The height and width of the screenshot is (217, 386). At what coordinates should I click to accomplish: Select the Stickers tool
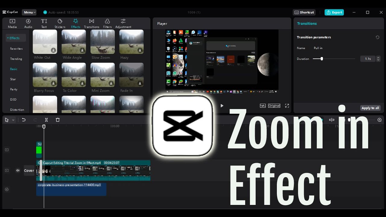tap(60, 23)
